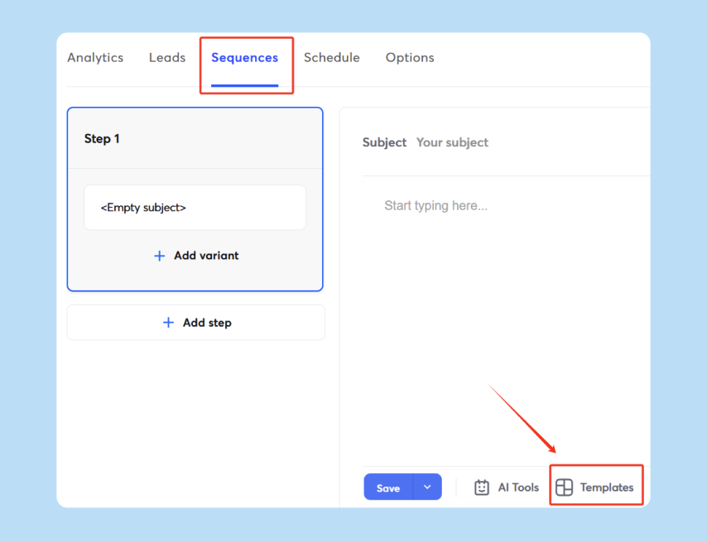Open the Templates label
The width and height of the screenshot is (707, 542).
607,487
